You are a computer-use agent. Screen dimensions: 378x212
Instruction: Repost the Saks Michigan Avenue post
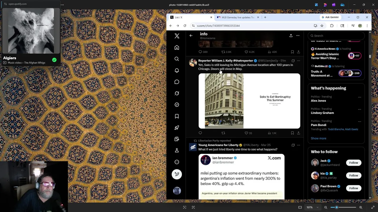point(223,133)
